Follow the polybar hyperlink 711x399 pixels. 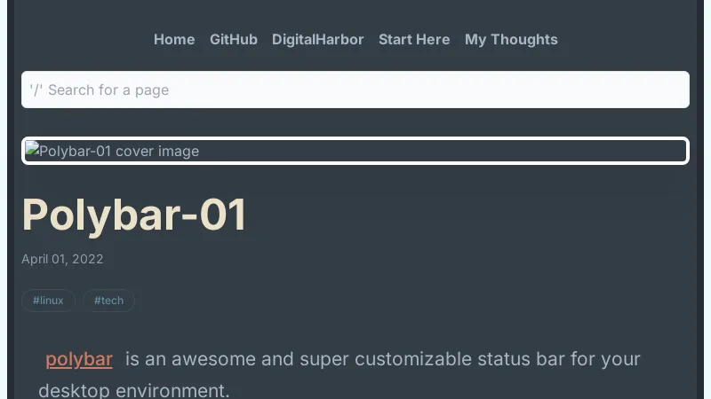tap(79, 359)
